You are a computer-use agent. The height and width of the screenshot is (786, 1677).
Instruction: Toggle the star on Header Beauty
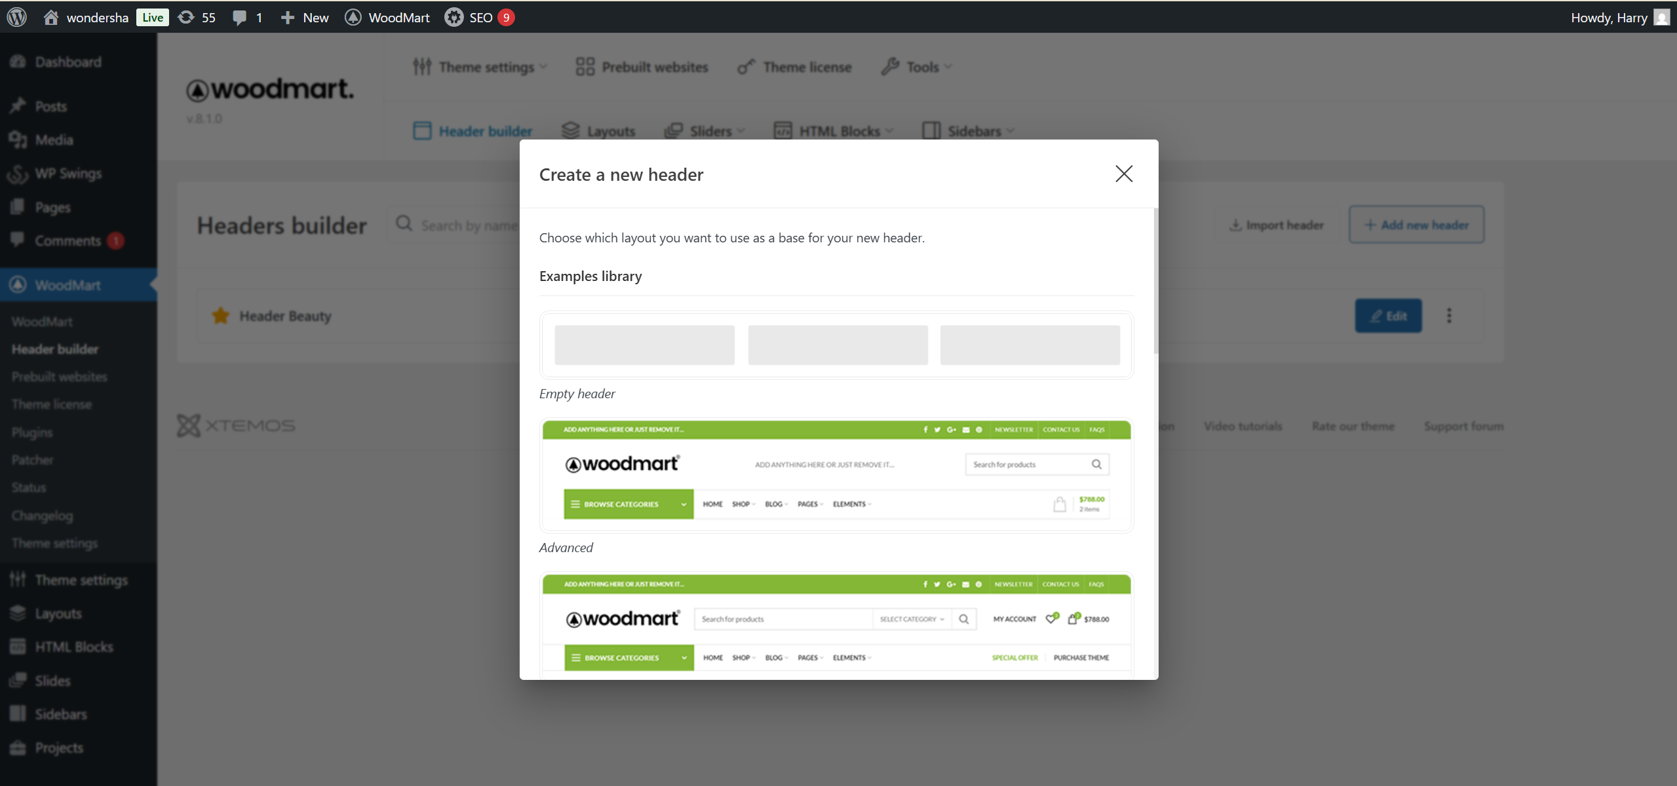click(220, 315)
